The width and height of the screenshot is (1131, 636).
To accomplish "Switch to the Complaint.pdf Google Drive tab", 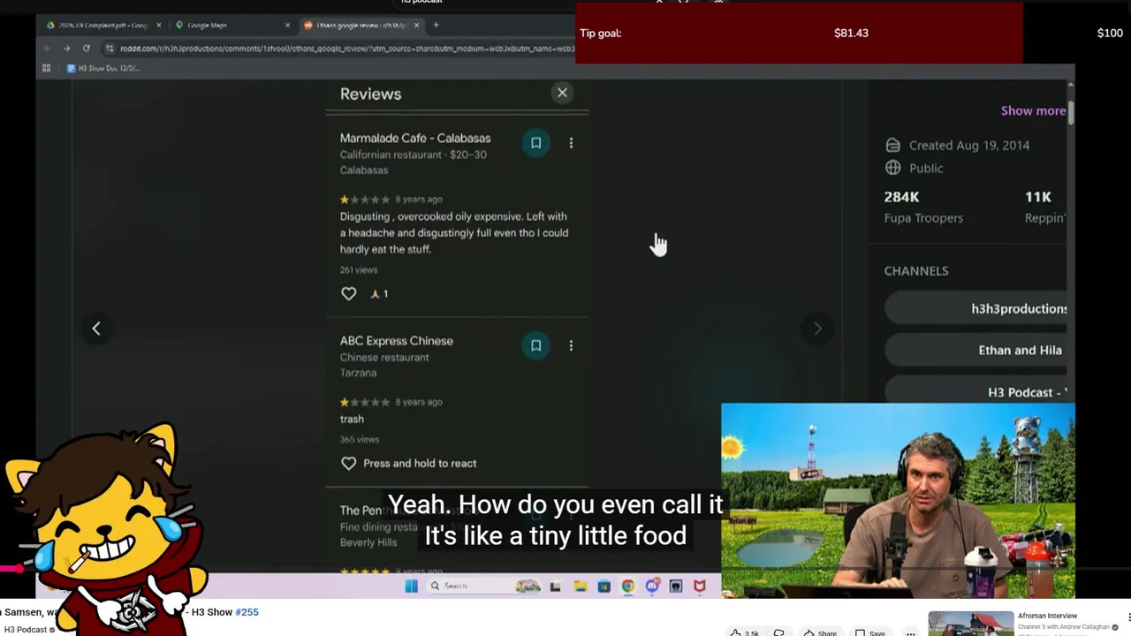I will pos(102,25).
